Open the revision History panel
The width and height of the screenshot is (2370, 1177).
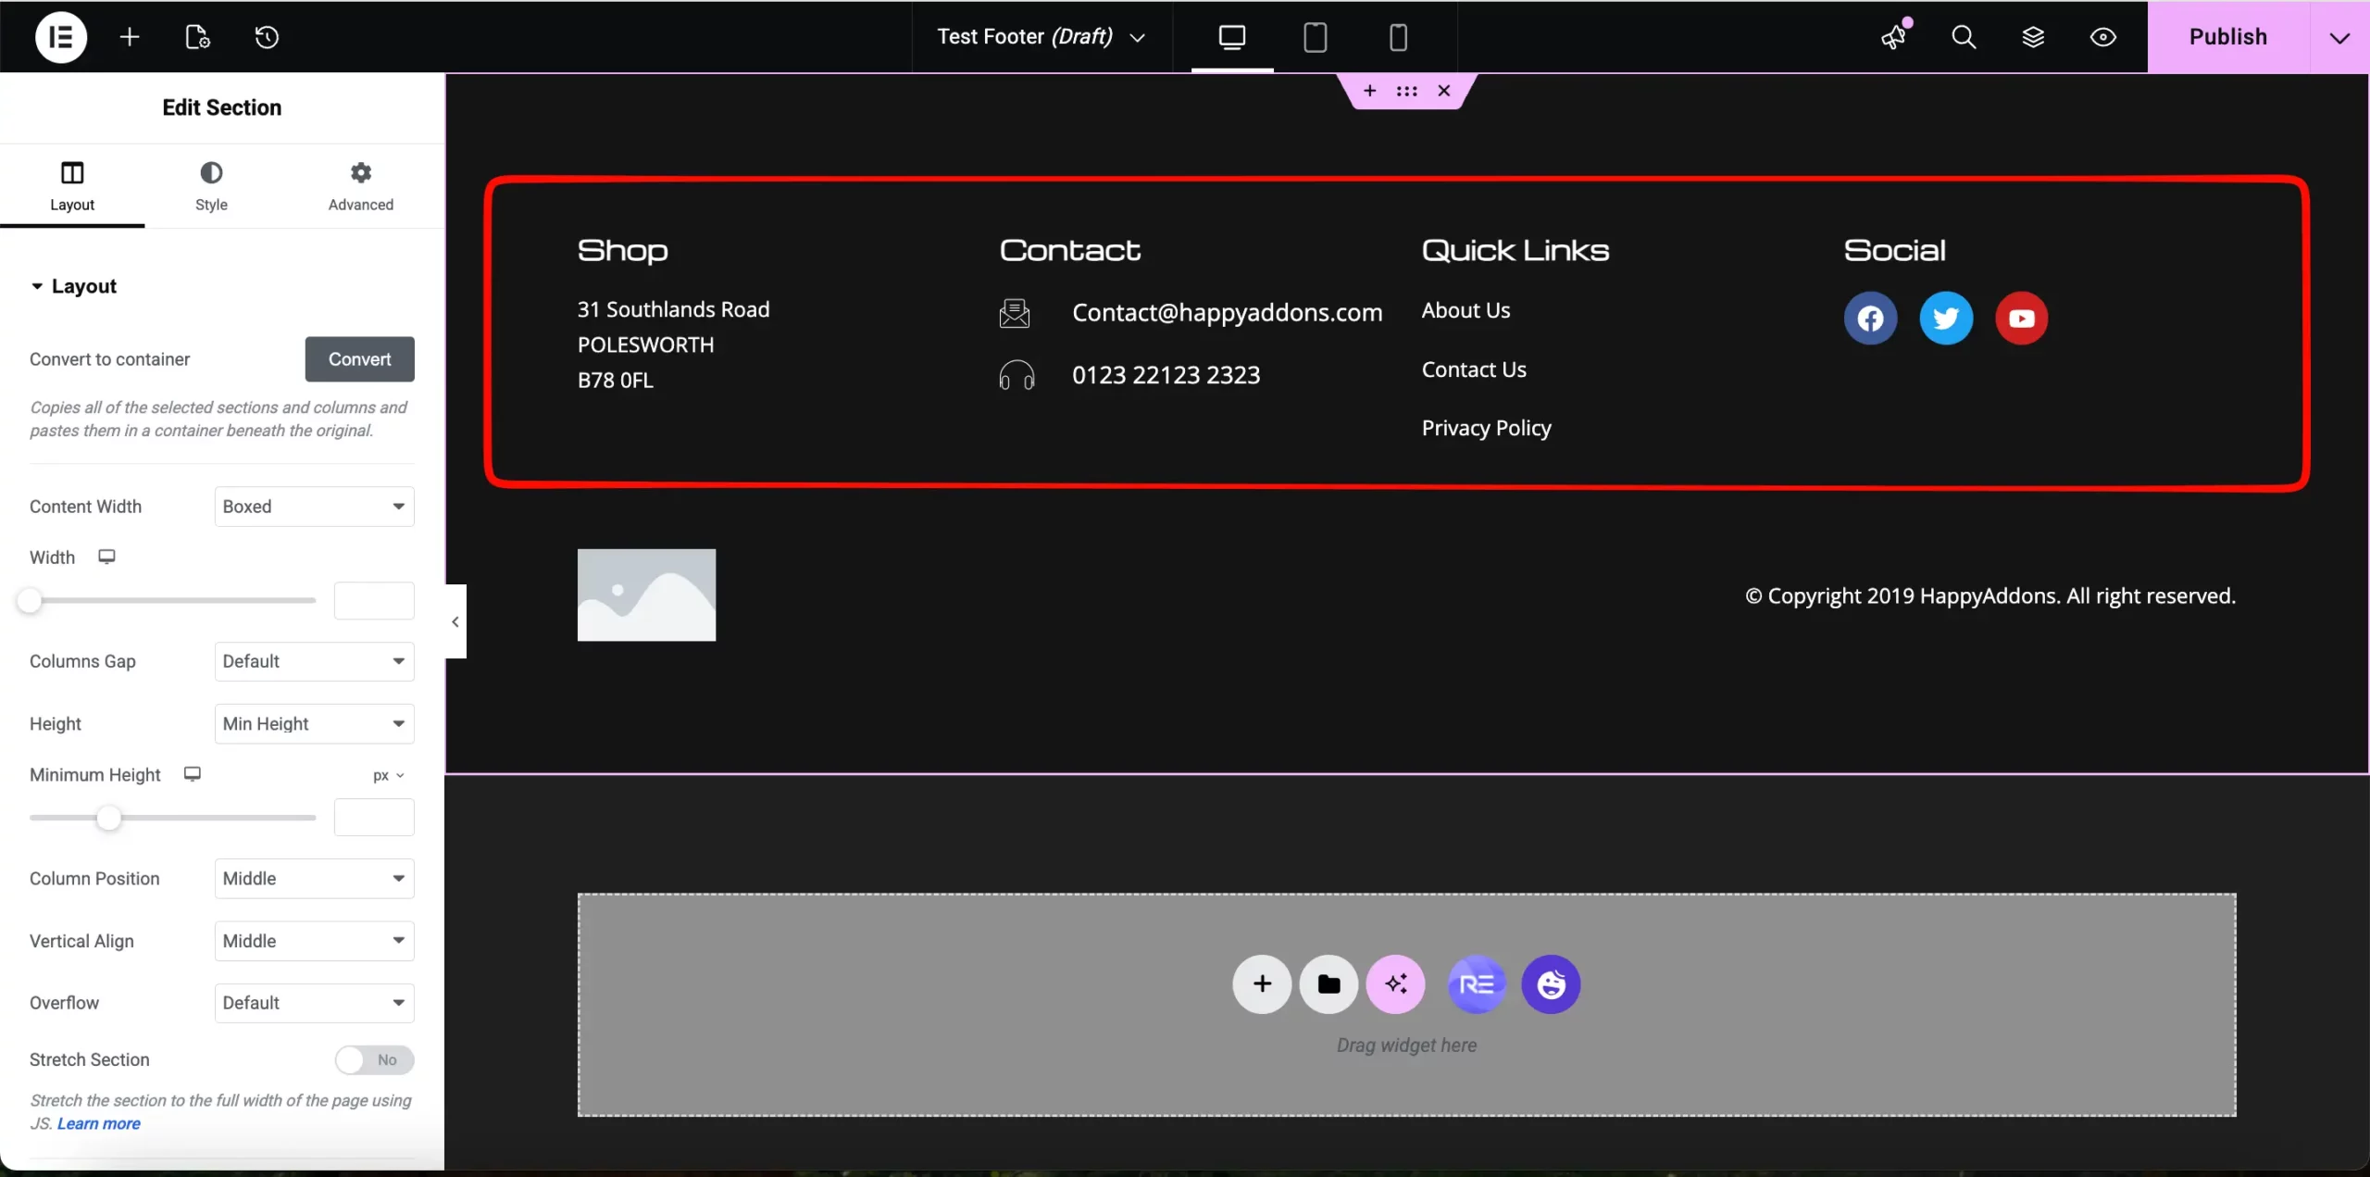pos(267,37)
